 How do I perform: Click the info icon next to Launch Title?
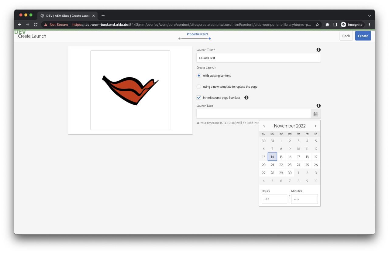[318, 49]
